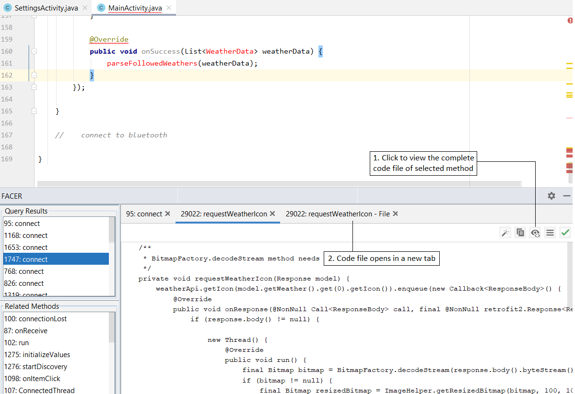Select '87: onReceive' related method
The width and height of the screenshot is (575, 394).
(56, 331)
